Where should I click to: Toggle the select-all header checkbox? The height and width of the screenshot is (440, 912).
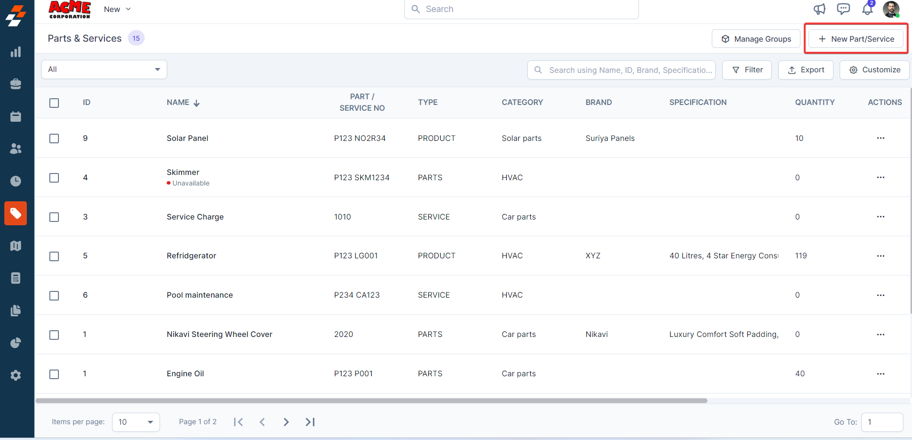[x=54, y=103]
